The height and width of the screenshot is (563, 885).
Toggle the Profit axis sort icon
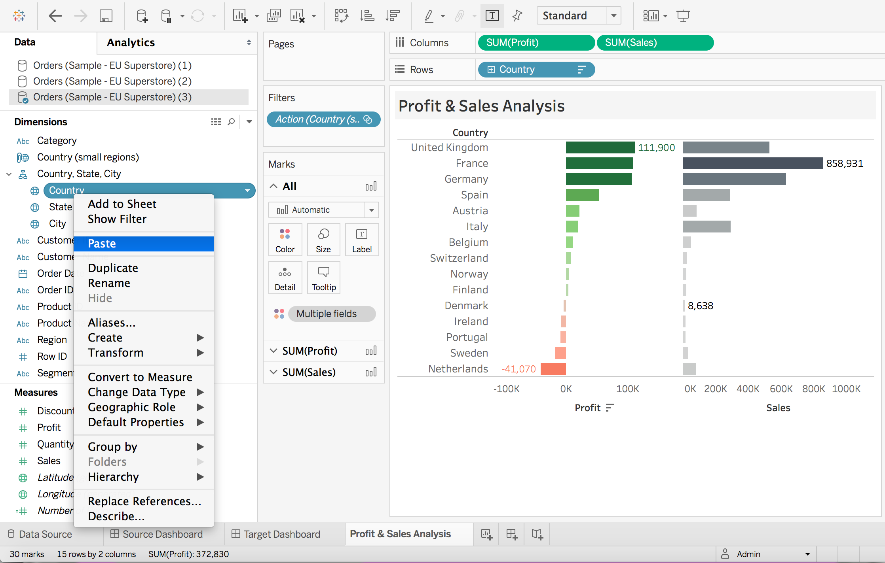(x=610, y=408)
